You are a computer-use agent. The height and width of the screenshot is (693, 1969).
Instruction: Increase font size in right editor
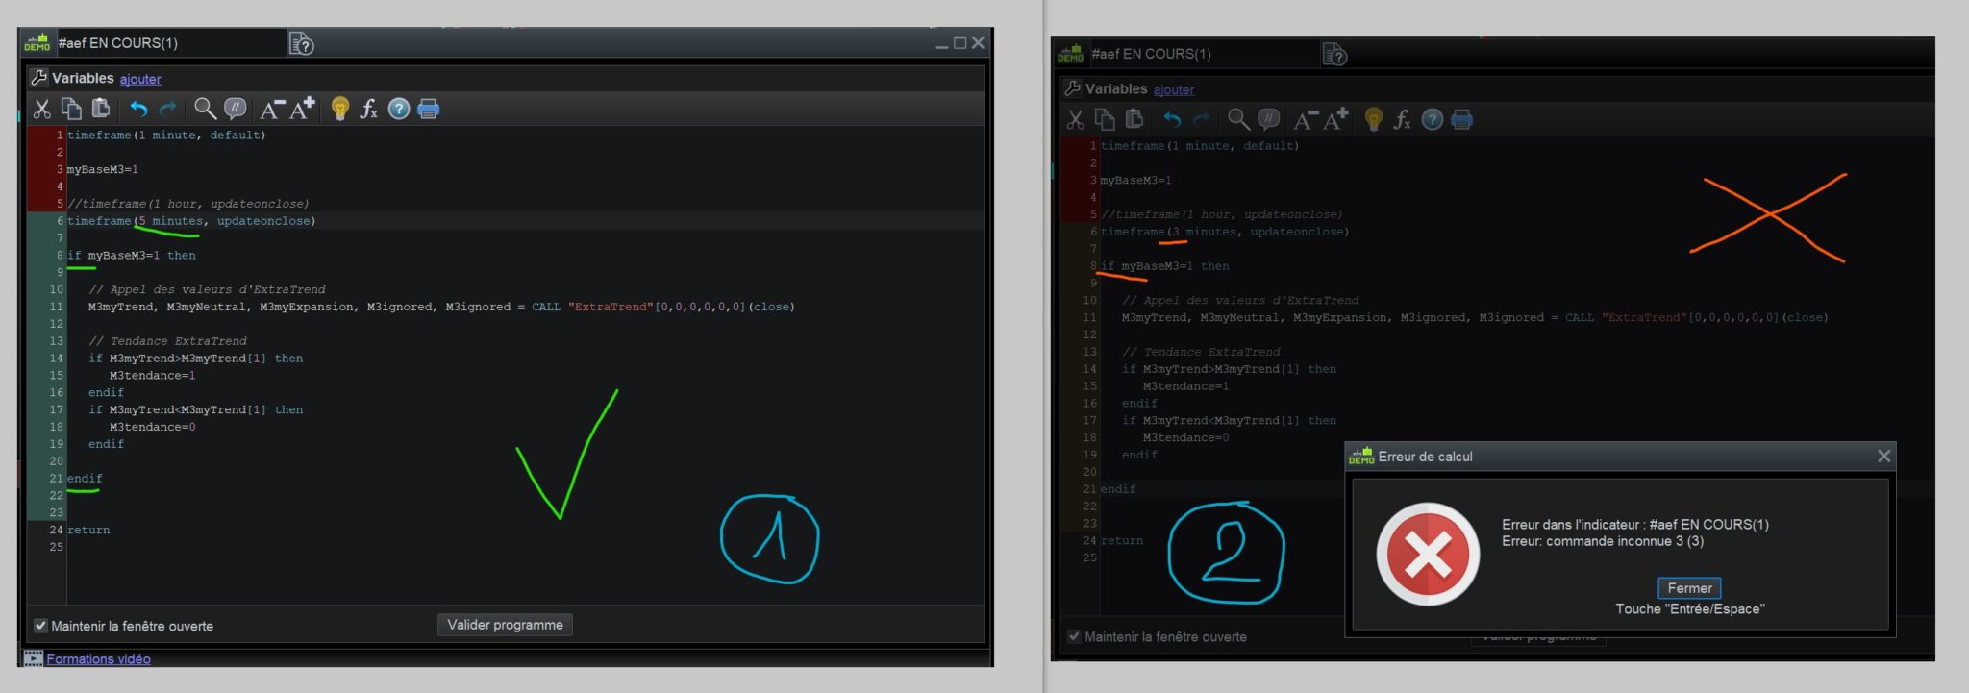click(1336, 119)
